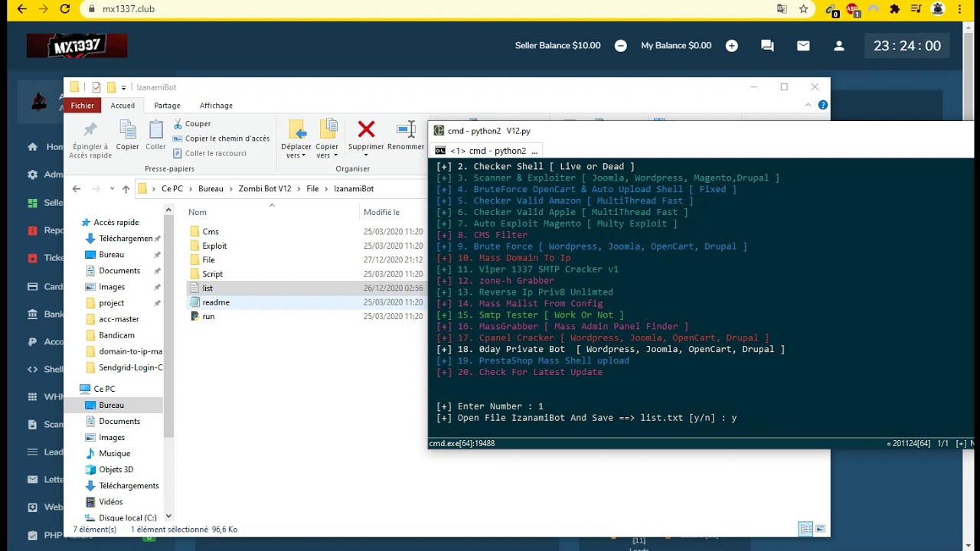Click the minus icon beside Seller Balance
980x551 pixels.
[621, 46]
